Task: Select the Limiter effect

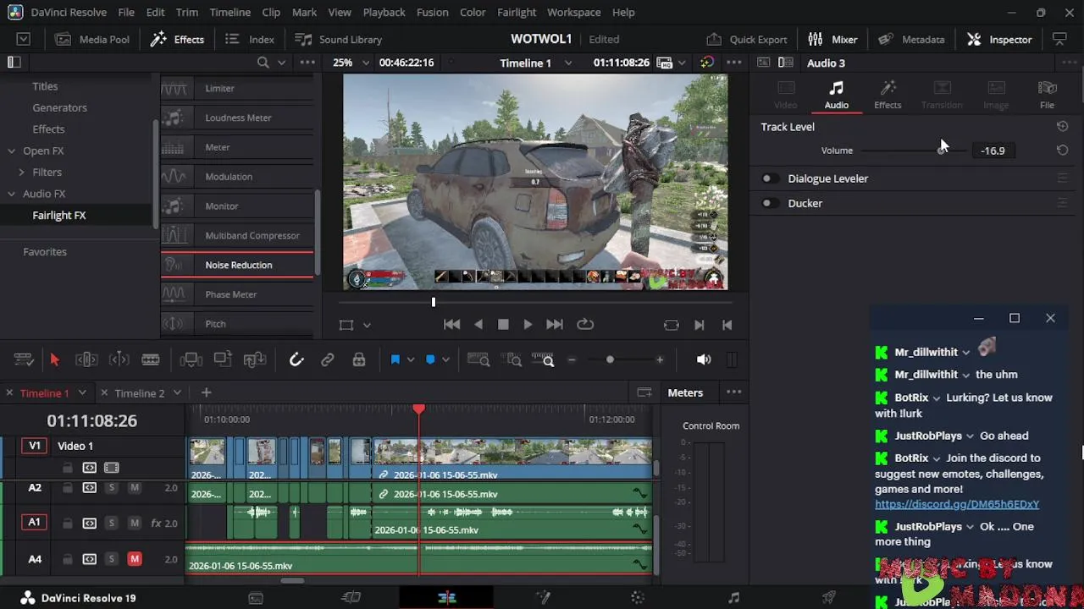Action: point(237,88)
